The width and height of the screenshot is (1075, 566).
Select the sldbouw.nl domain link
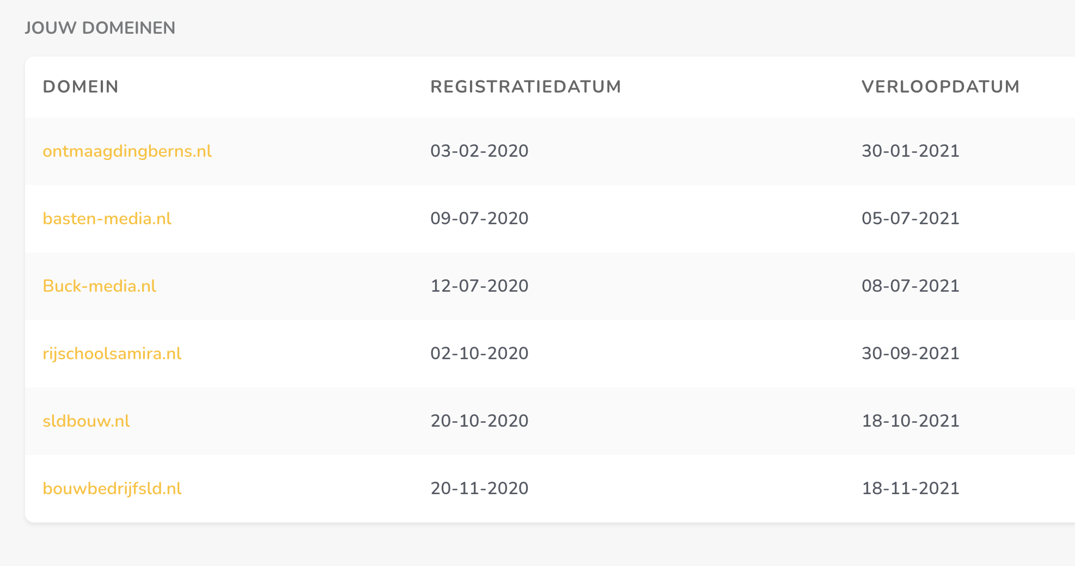click(x=86, y=421)
